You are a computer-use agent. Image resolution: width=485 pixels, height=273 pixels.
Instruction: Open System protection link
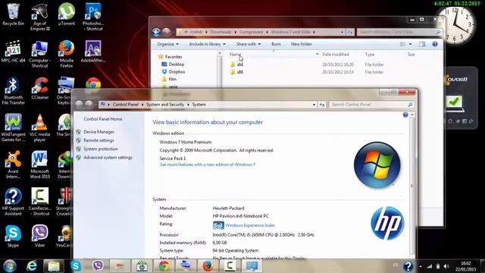click(x=101, y=149)
